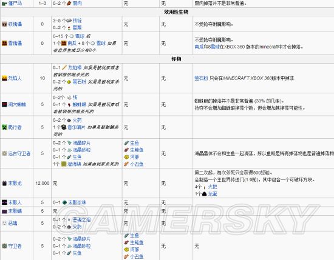Follow the 河豚 link in the Guardian row

click(x=135, y=249)
